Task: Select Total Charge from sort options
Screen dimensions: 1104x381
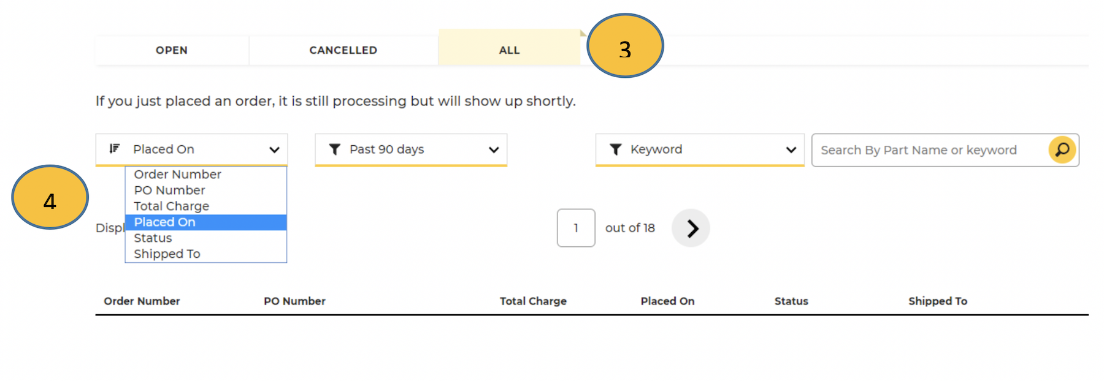Action: tap(171, 206)
